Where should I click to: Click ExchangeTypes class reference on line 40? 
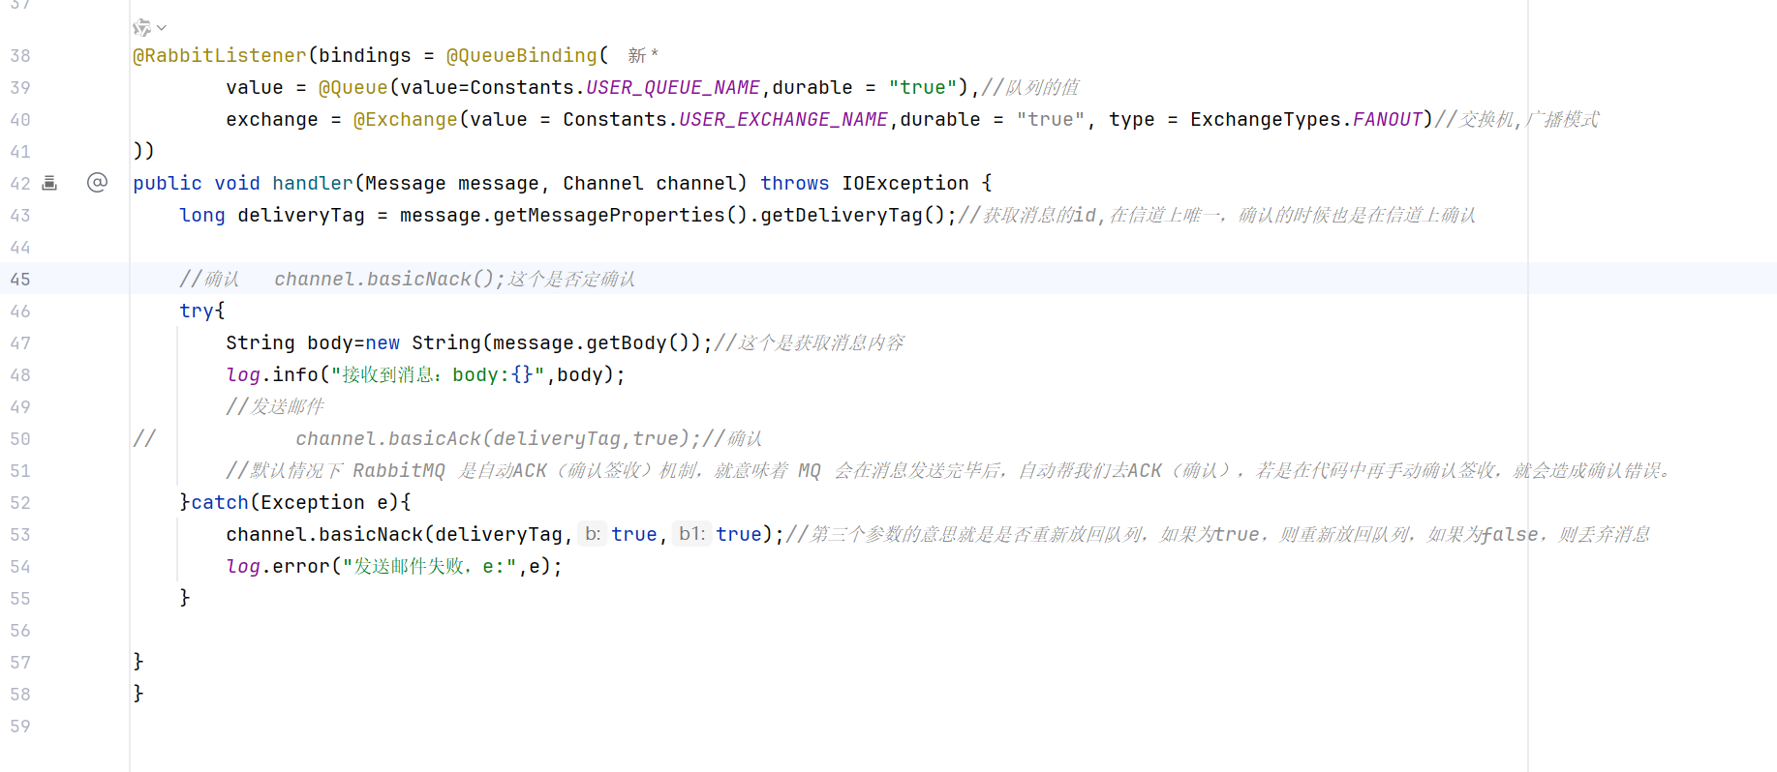coord(1266,119)
